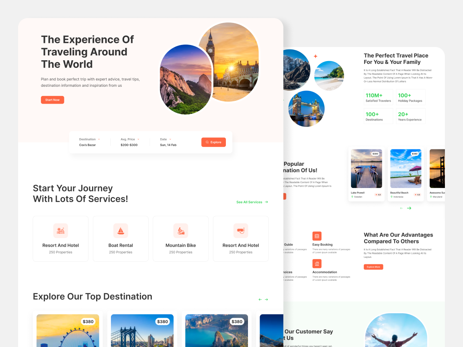Select the Resort And Hotel service icon
The width and height of the screenshot is (463, 347).
60,230
